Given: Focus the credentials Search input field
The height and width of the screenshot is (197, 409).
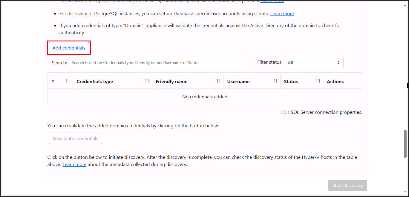Looking at the screenshot, I should (x=158, y=63).
